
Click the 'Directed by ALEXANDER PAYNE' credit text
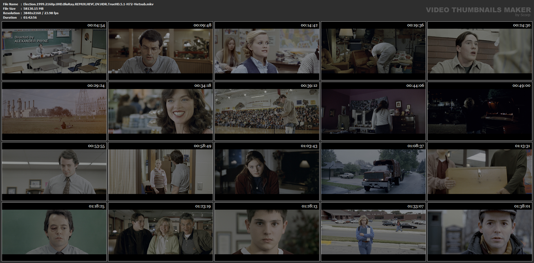point(31,39)
